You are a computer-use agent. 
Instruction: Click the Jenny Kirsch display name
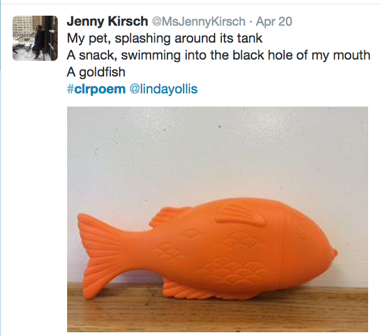107,21
